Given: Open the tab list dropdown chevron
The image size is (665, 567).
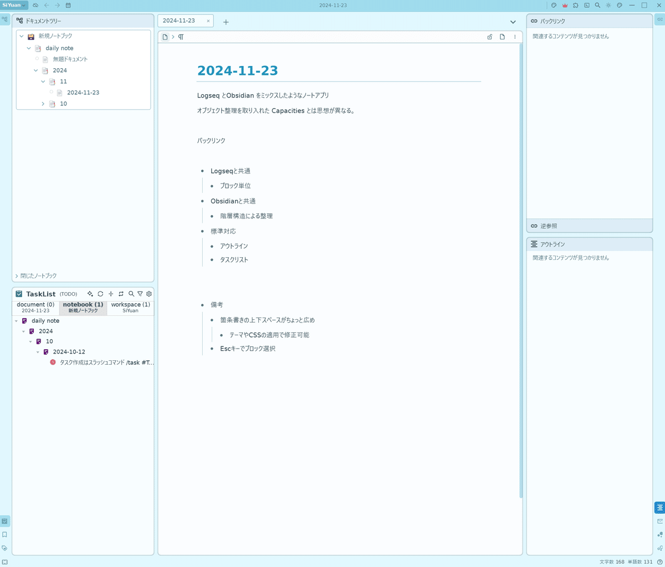Looking at the screenshot, I should pyautogui.click(x=513, y=22).
